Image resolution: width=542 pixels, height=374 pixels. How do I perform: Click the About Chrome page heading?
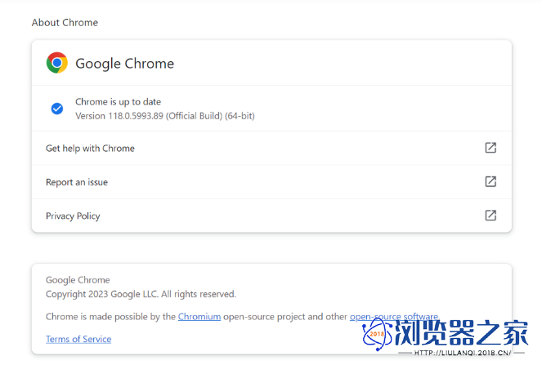pyautogui.click(x=65, y=22)
